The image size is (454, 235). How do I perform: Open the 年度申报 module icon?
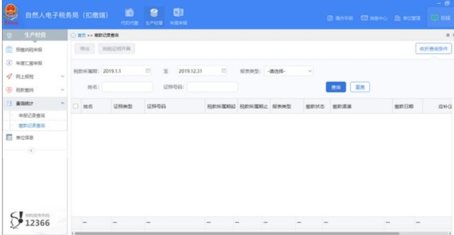[x=178, y=17]
